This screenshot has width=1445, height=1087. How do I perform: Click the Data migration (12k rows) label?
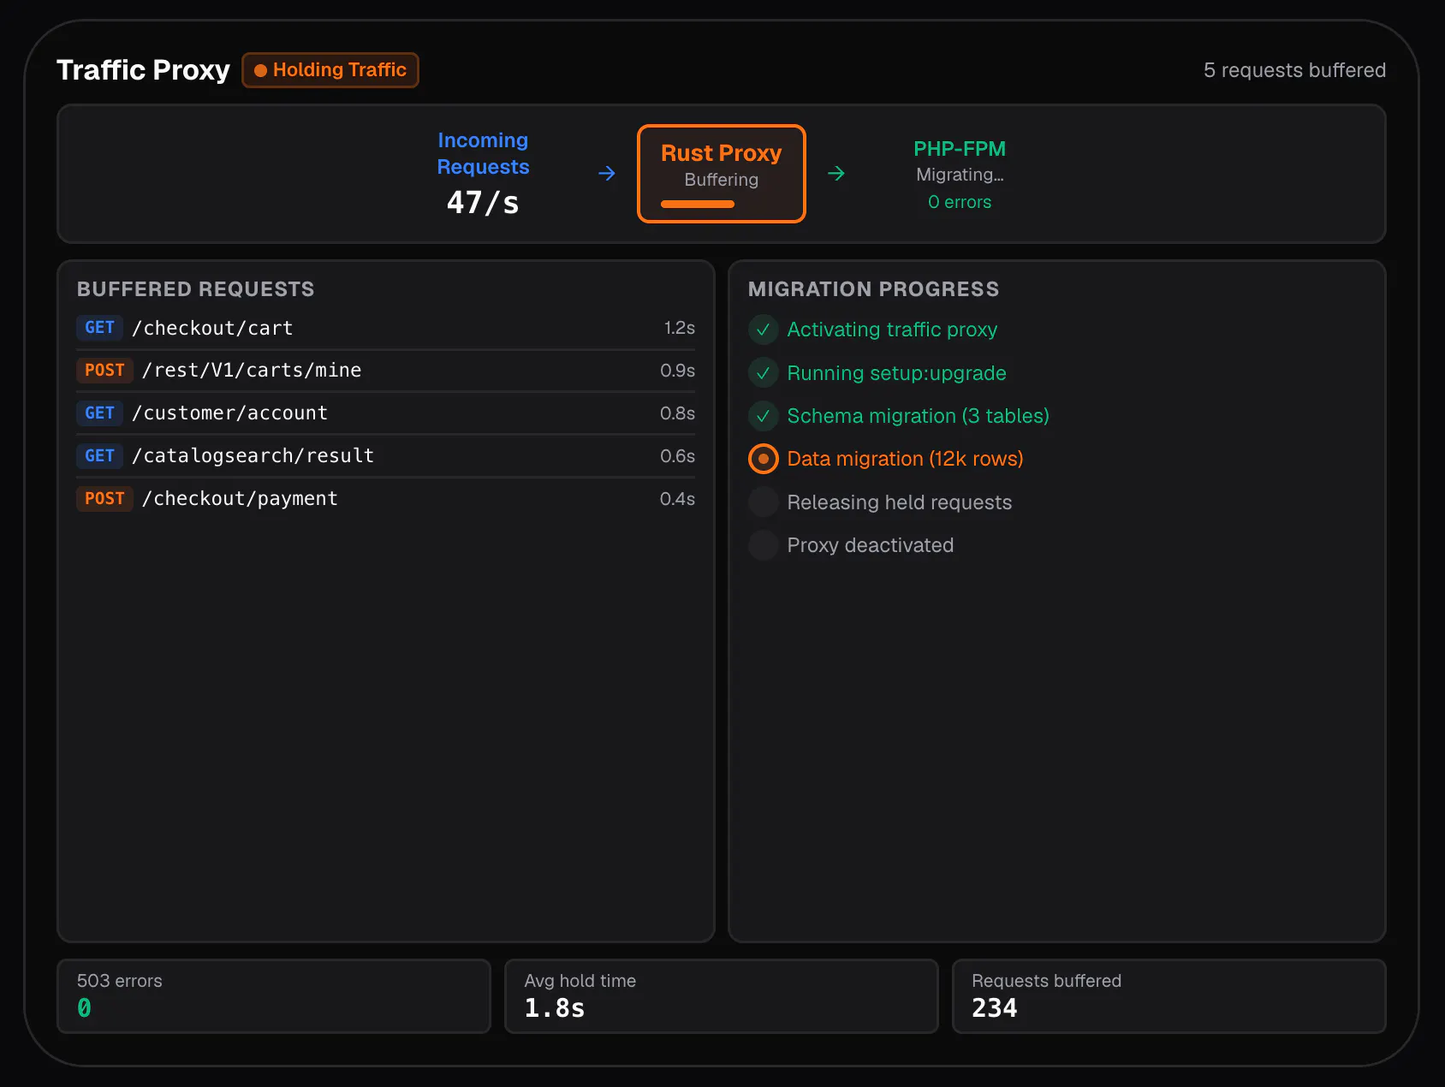tap(905, 459)
